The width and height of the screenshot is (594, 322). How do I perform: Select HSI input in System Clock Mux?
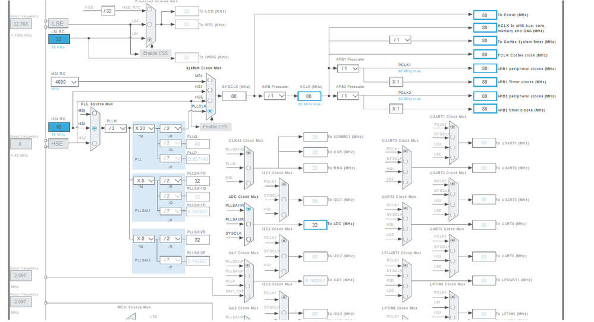210,90
